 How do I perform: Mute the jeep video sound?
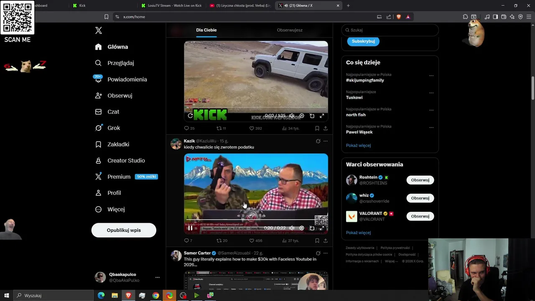pos(292,116)
